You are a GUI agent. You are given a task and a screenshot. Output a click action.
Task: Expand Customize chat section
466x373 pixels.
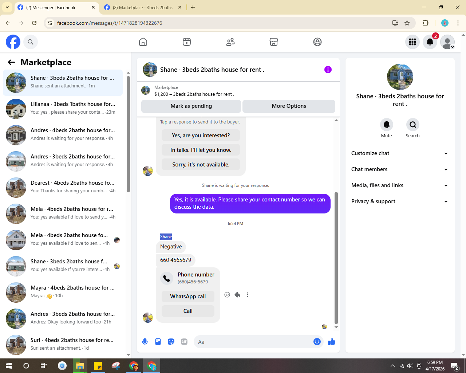(x=400, y=153)
